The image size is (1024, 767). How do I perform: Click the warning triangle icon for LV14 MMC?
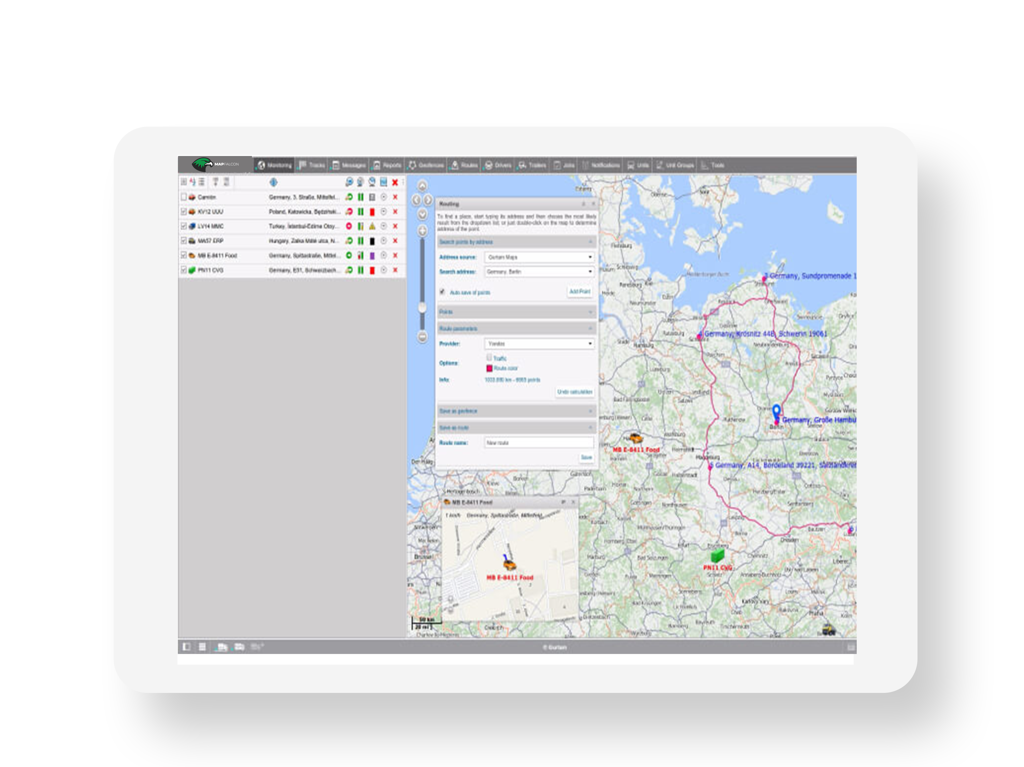[372, 226]
